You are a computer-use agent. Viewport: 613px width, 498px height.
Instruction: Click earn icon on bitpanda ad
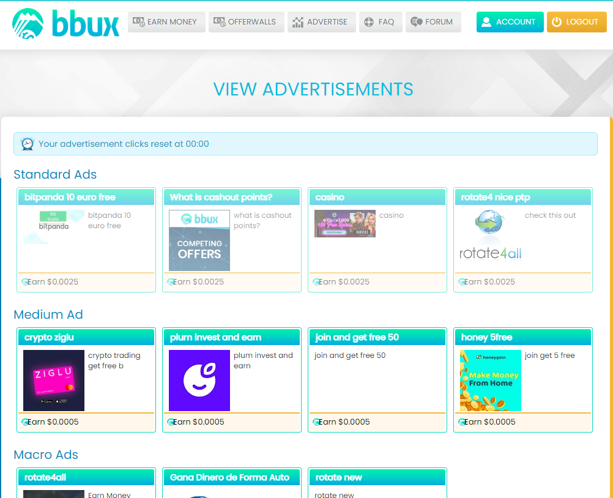[24, 282]
